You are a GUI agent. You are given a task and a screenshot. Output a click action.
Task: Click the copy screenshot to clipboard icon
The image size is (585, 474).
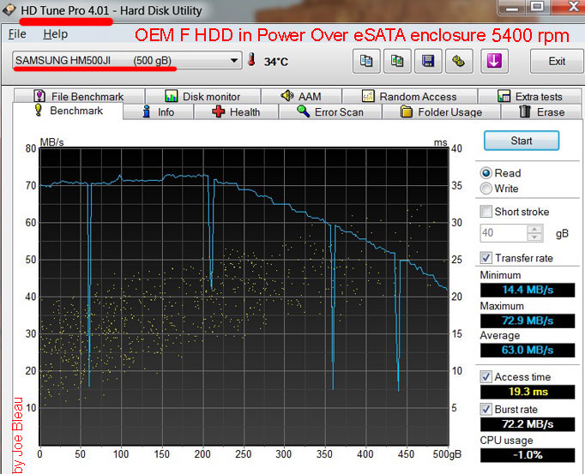point(397,62)
